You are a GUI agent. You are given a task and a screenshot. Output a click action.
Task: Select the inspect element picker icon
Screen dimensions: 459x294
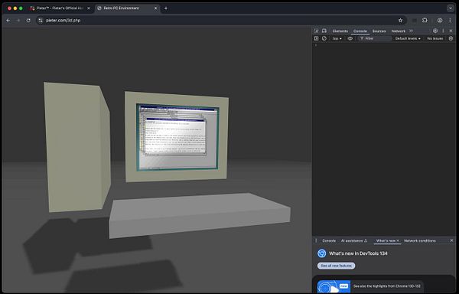316,31
